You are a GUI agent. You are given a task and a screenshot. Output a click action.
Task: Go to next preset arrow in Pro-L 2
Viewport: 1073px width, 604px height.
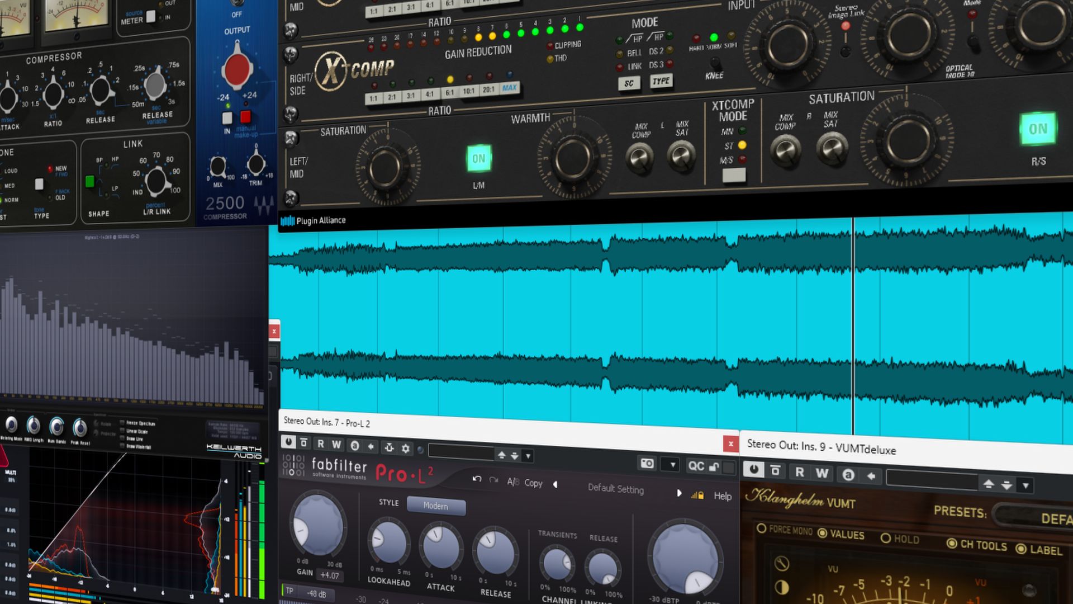click(x=679, y=493)
